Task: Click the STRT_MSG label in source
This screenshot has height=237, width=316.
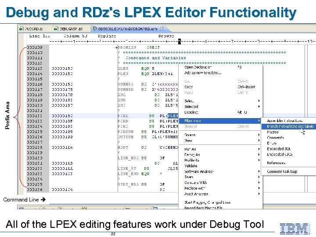Action: coord(128,184)
